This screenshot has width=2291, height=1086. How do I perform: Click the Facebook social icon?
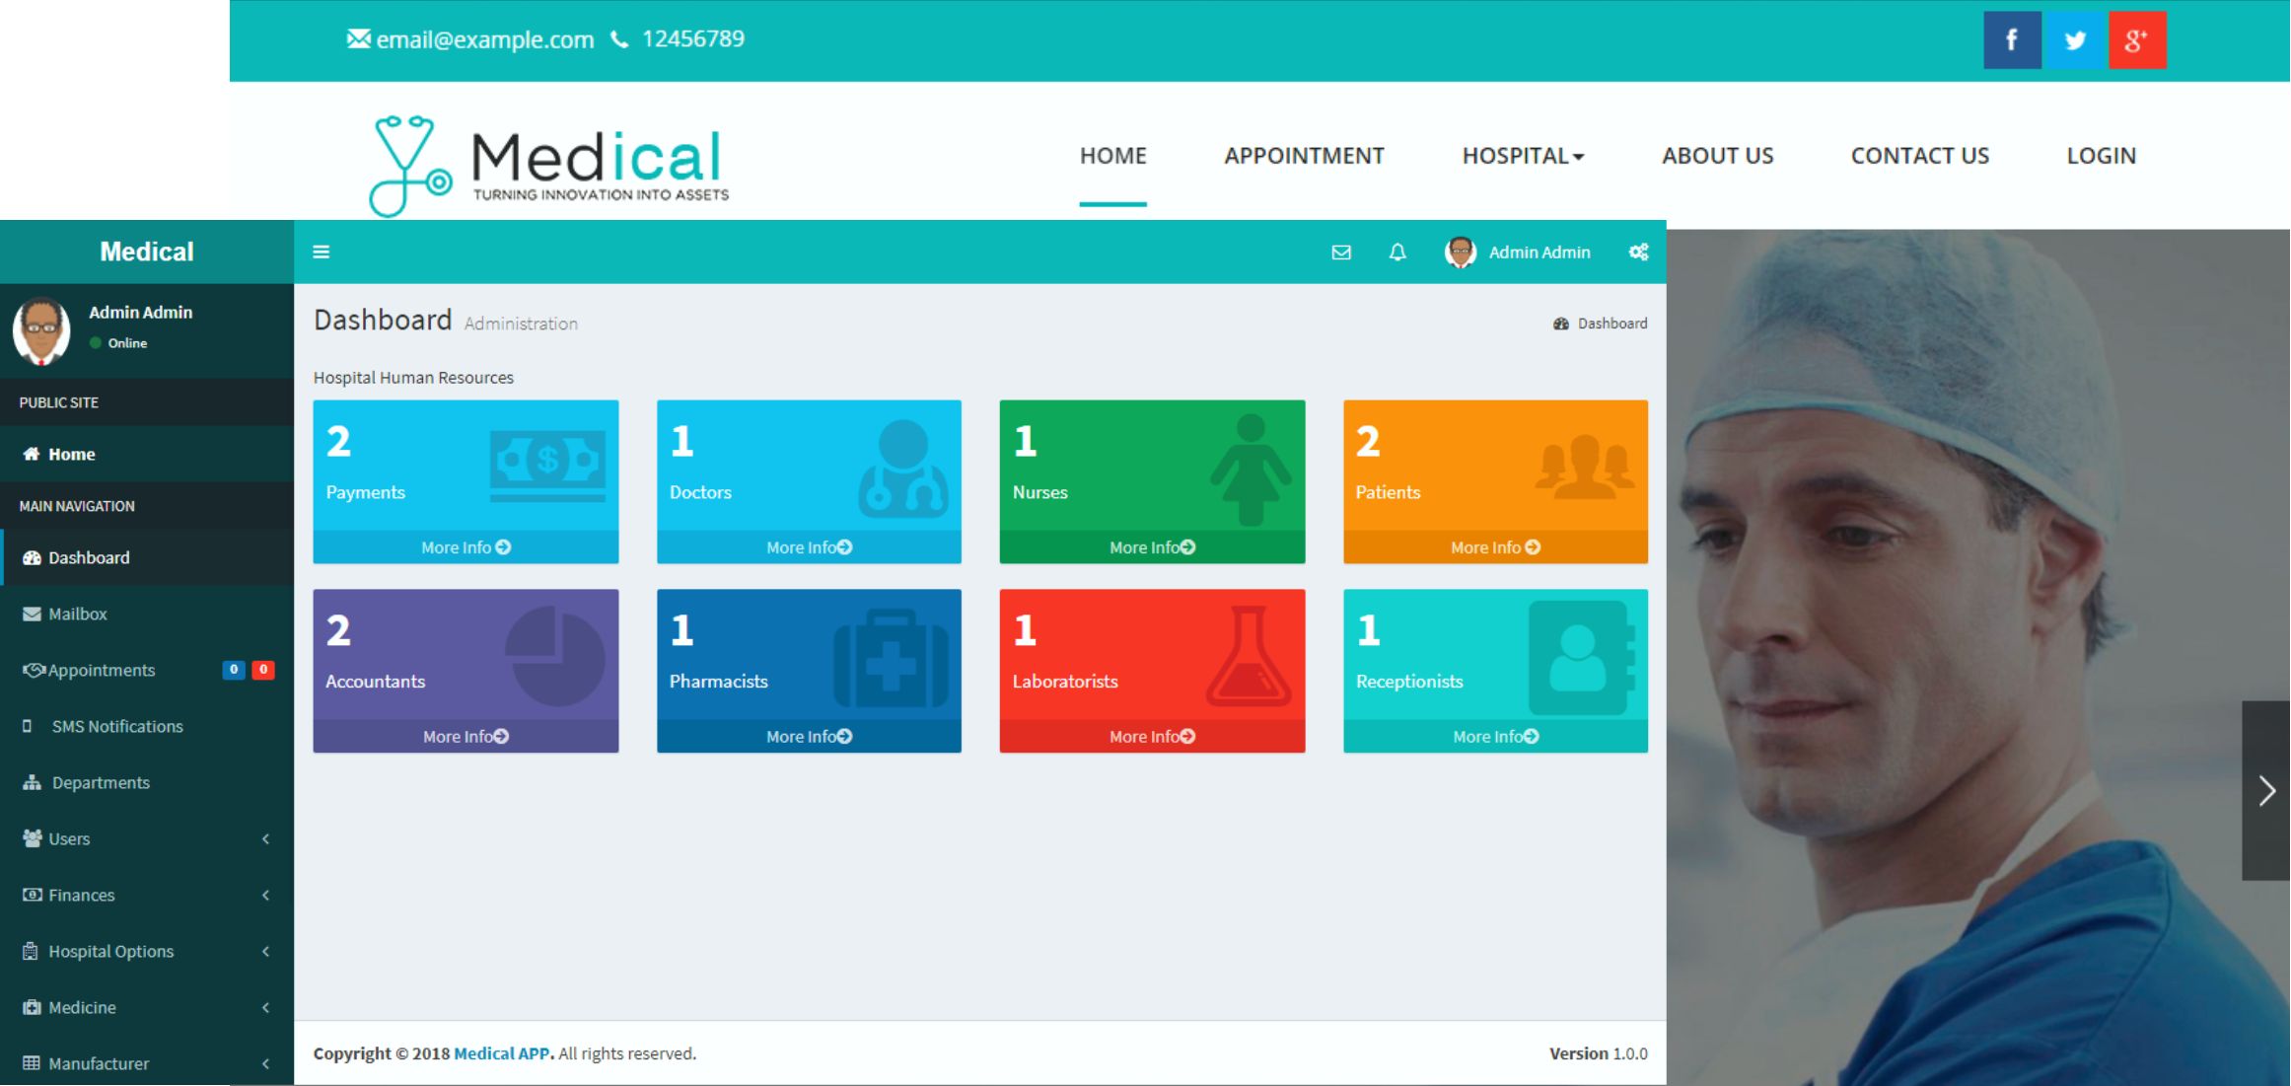(2011, 40)
